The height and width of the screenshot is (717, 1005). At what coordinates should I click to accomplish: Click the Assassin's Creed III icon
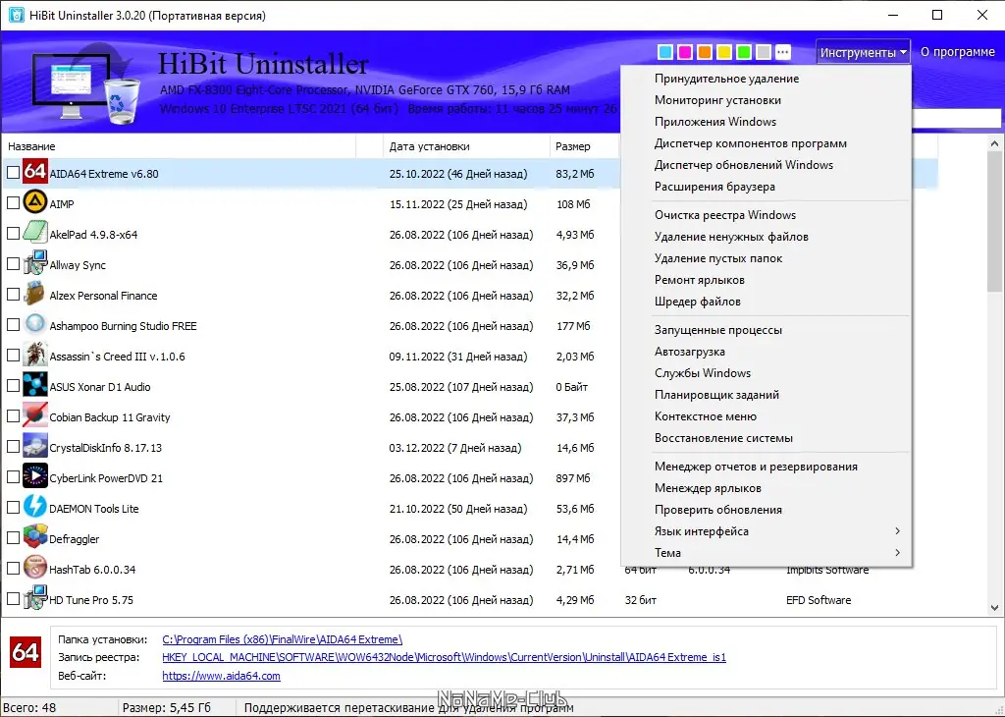33,356
